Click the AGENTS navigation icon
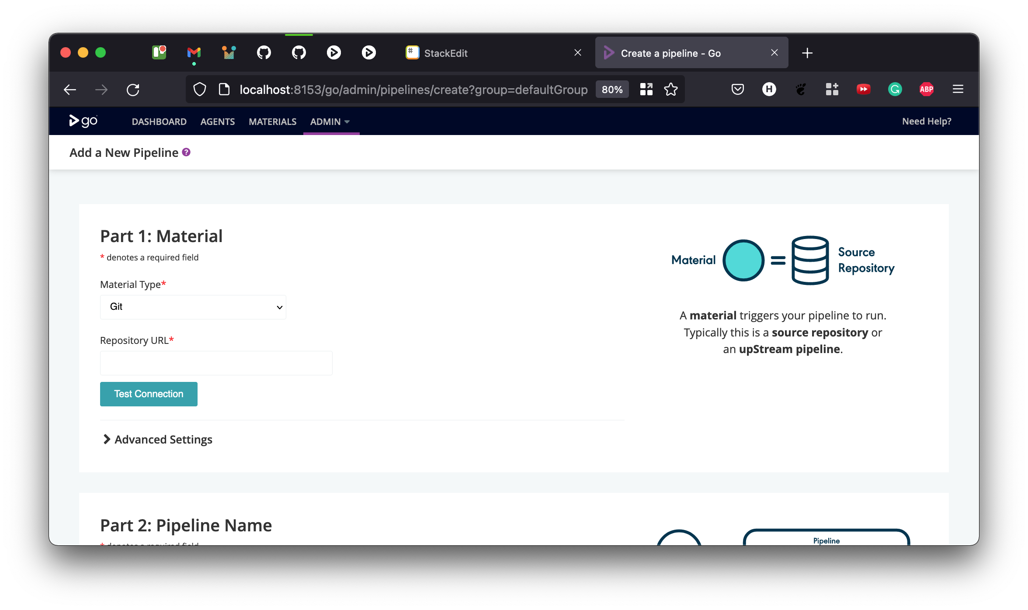1028x610 pixels. 218,121
